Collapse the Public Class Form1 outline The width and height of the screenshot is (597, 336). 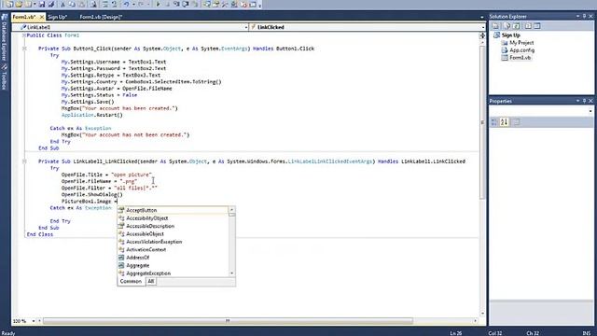tap(24, 35)
